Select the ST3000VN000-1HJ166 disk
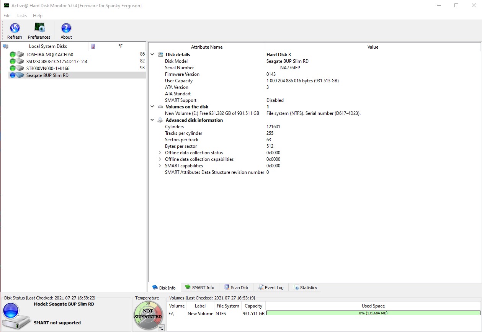Screen dimensions: 482x332 coord(48,68)
